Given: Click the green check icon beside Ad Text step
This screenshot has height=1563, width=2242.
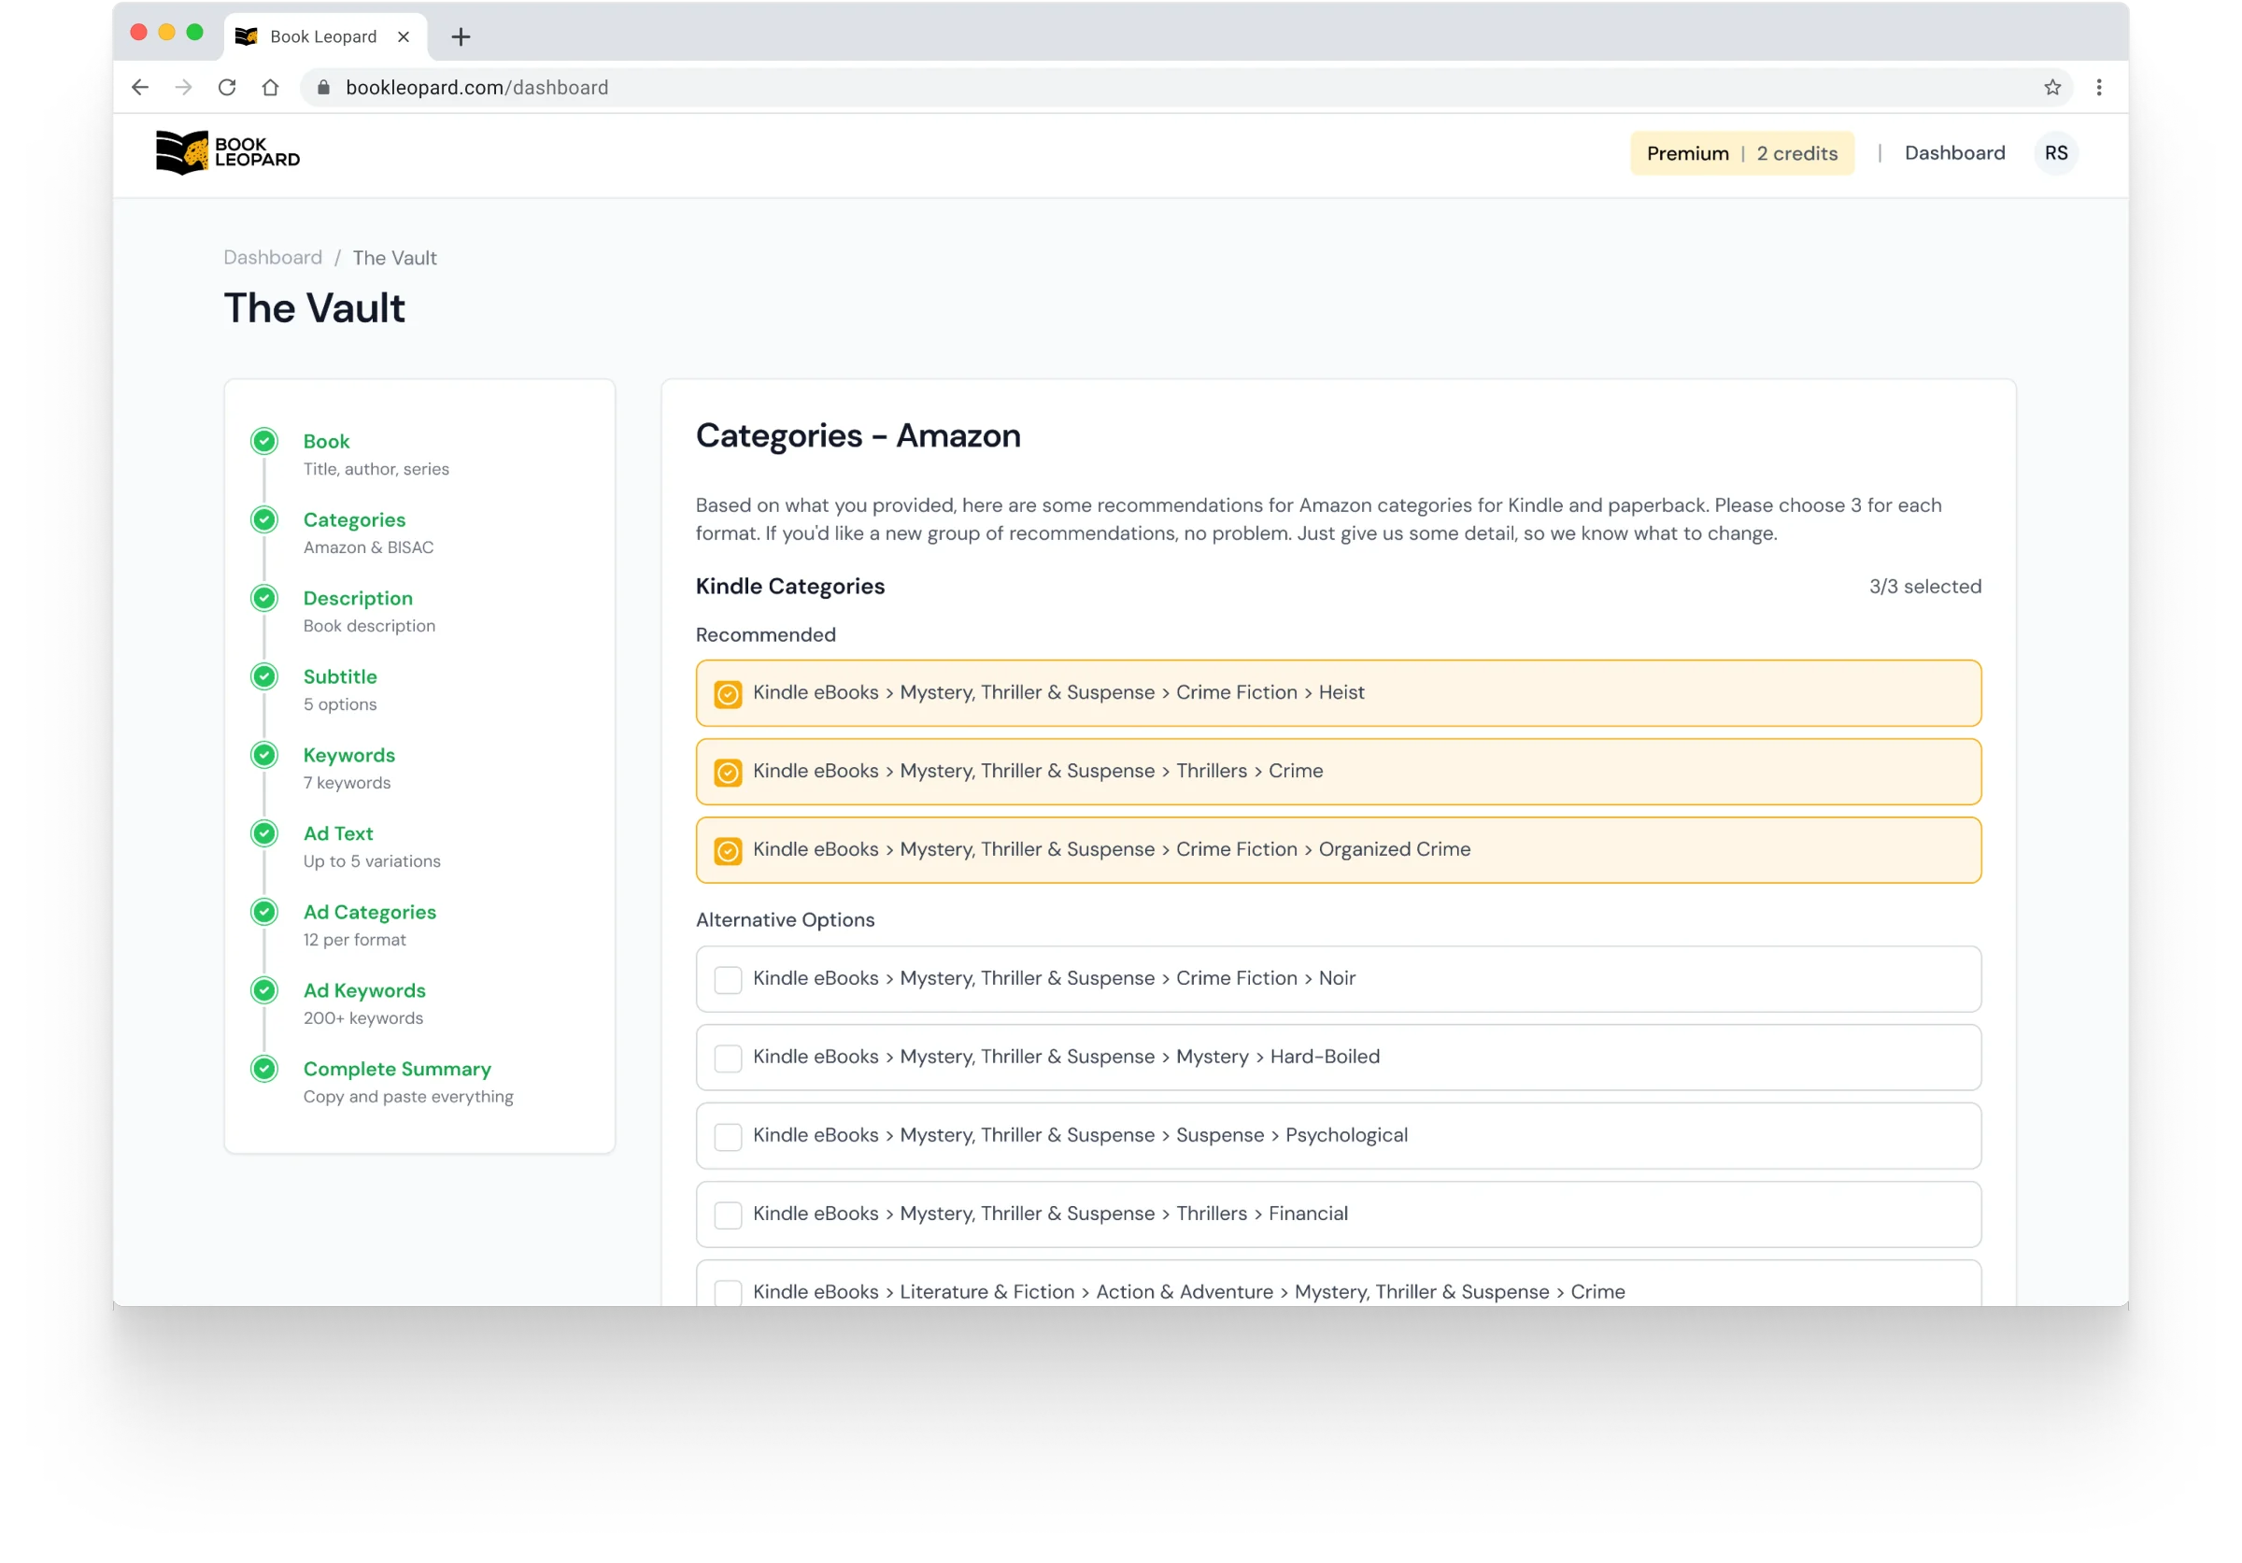Looking at the screenshot, I should pyautogui.click(x=263, y=832).
